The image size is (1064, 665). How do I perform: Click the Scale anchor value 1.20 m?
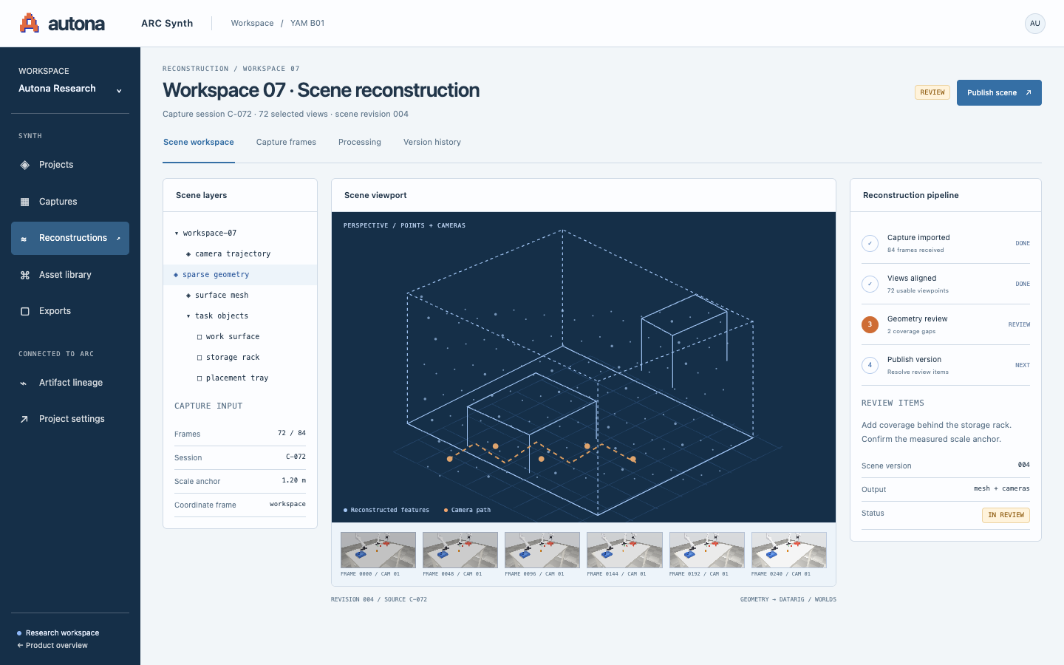[x=293, y=480]
